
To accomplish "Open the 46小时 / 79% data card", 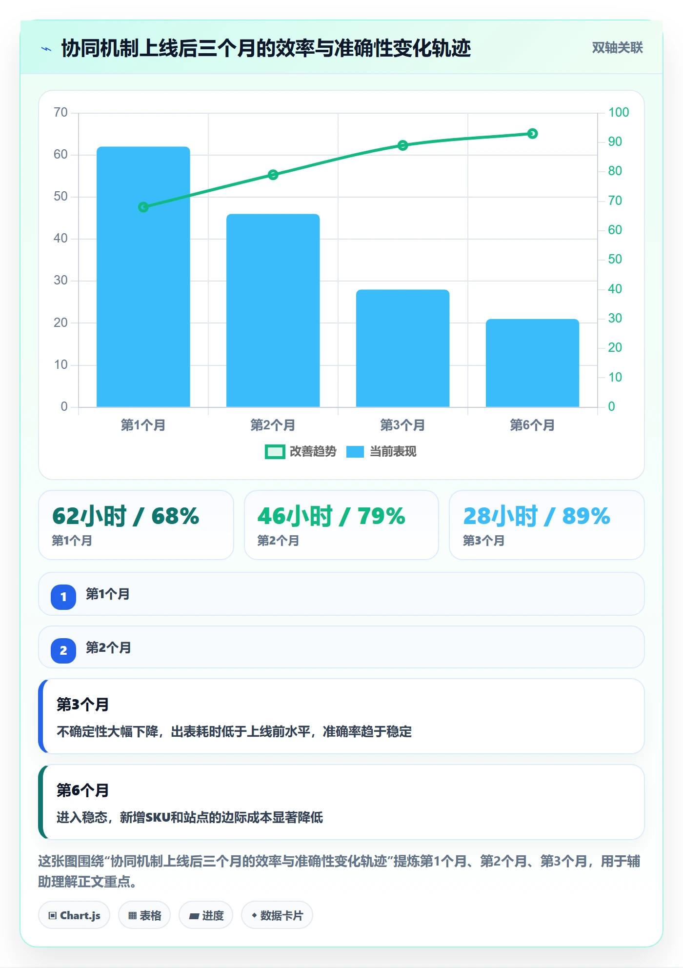I will (341, 525).
